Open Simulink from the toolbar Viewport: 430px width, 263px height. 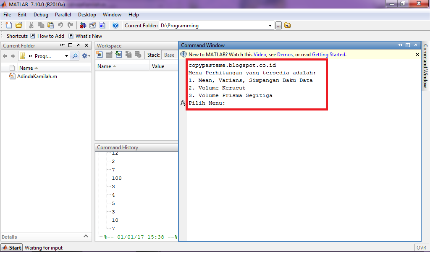point(83,25)
